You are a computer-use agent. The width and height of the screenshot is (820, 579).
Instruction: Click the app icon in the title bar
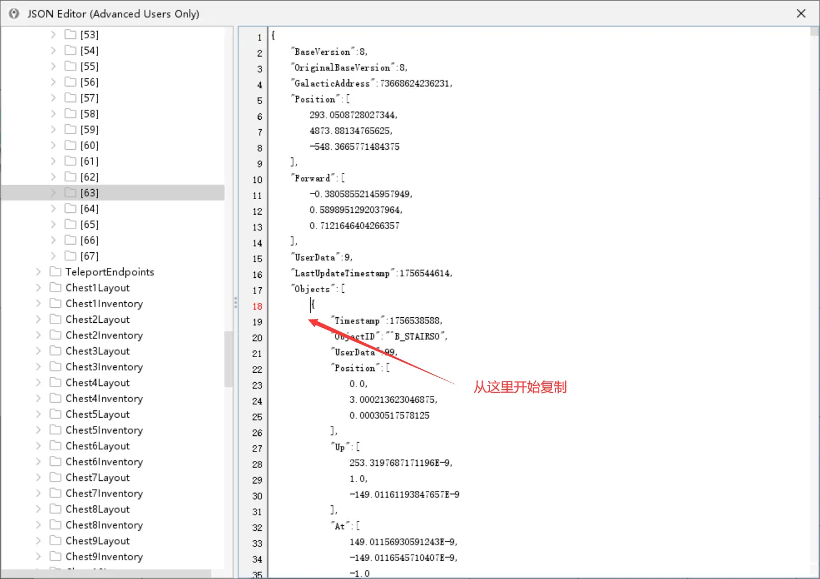[x=14, y=13]
